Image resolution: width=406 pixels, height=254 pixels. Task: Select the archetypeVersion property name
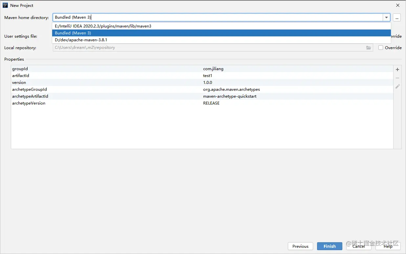pos(29,103)
